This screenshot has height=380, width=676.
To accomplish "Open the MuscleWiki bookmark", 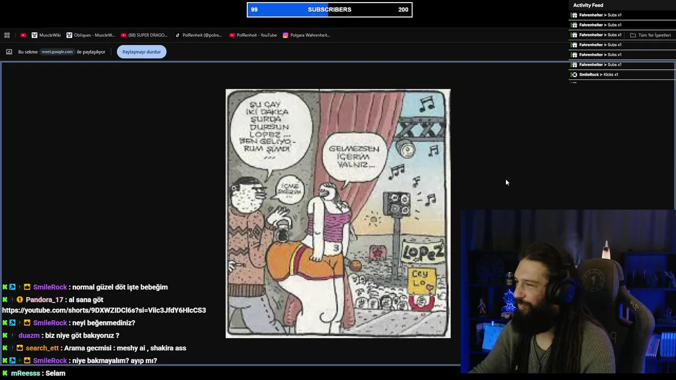I will (x=46, y=35).
